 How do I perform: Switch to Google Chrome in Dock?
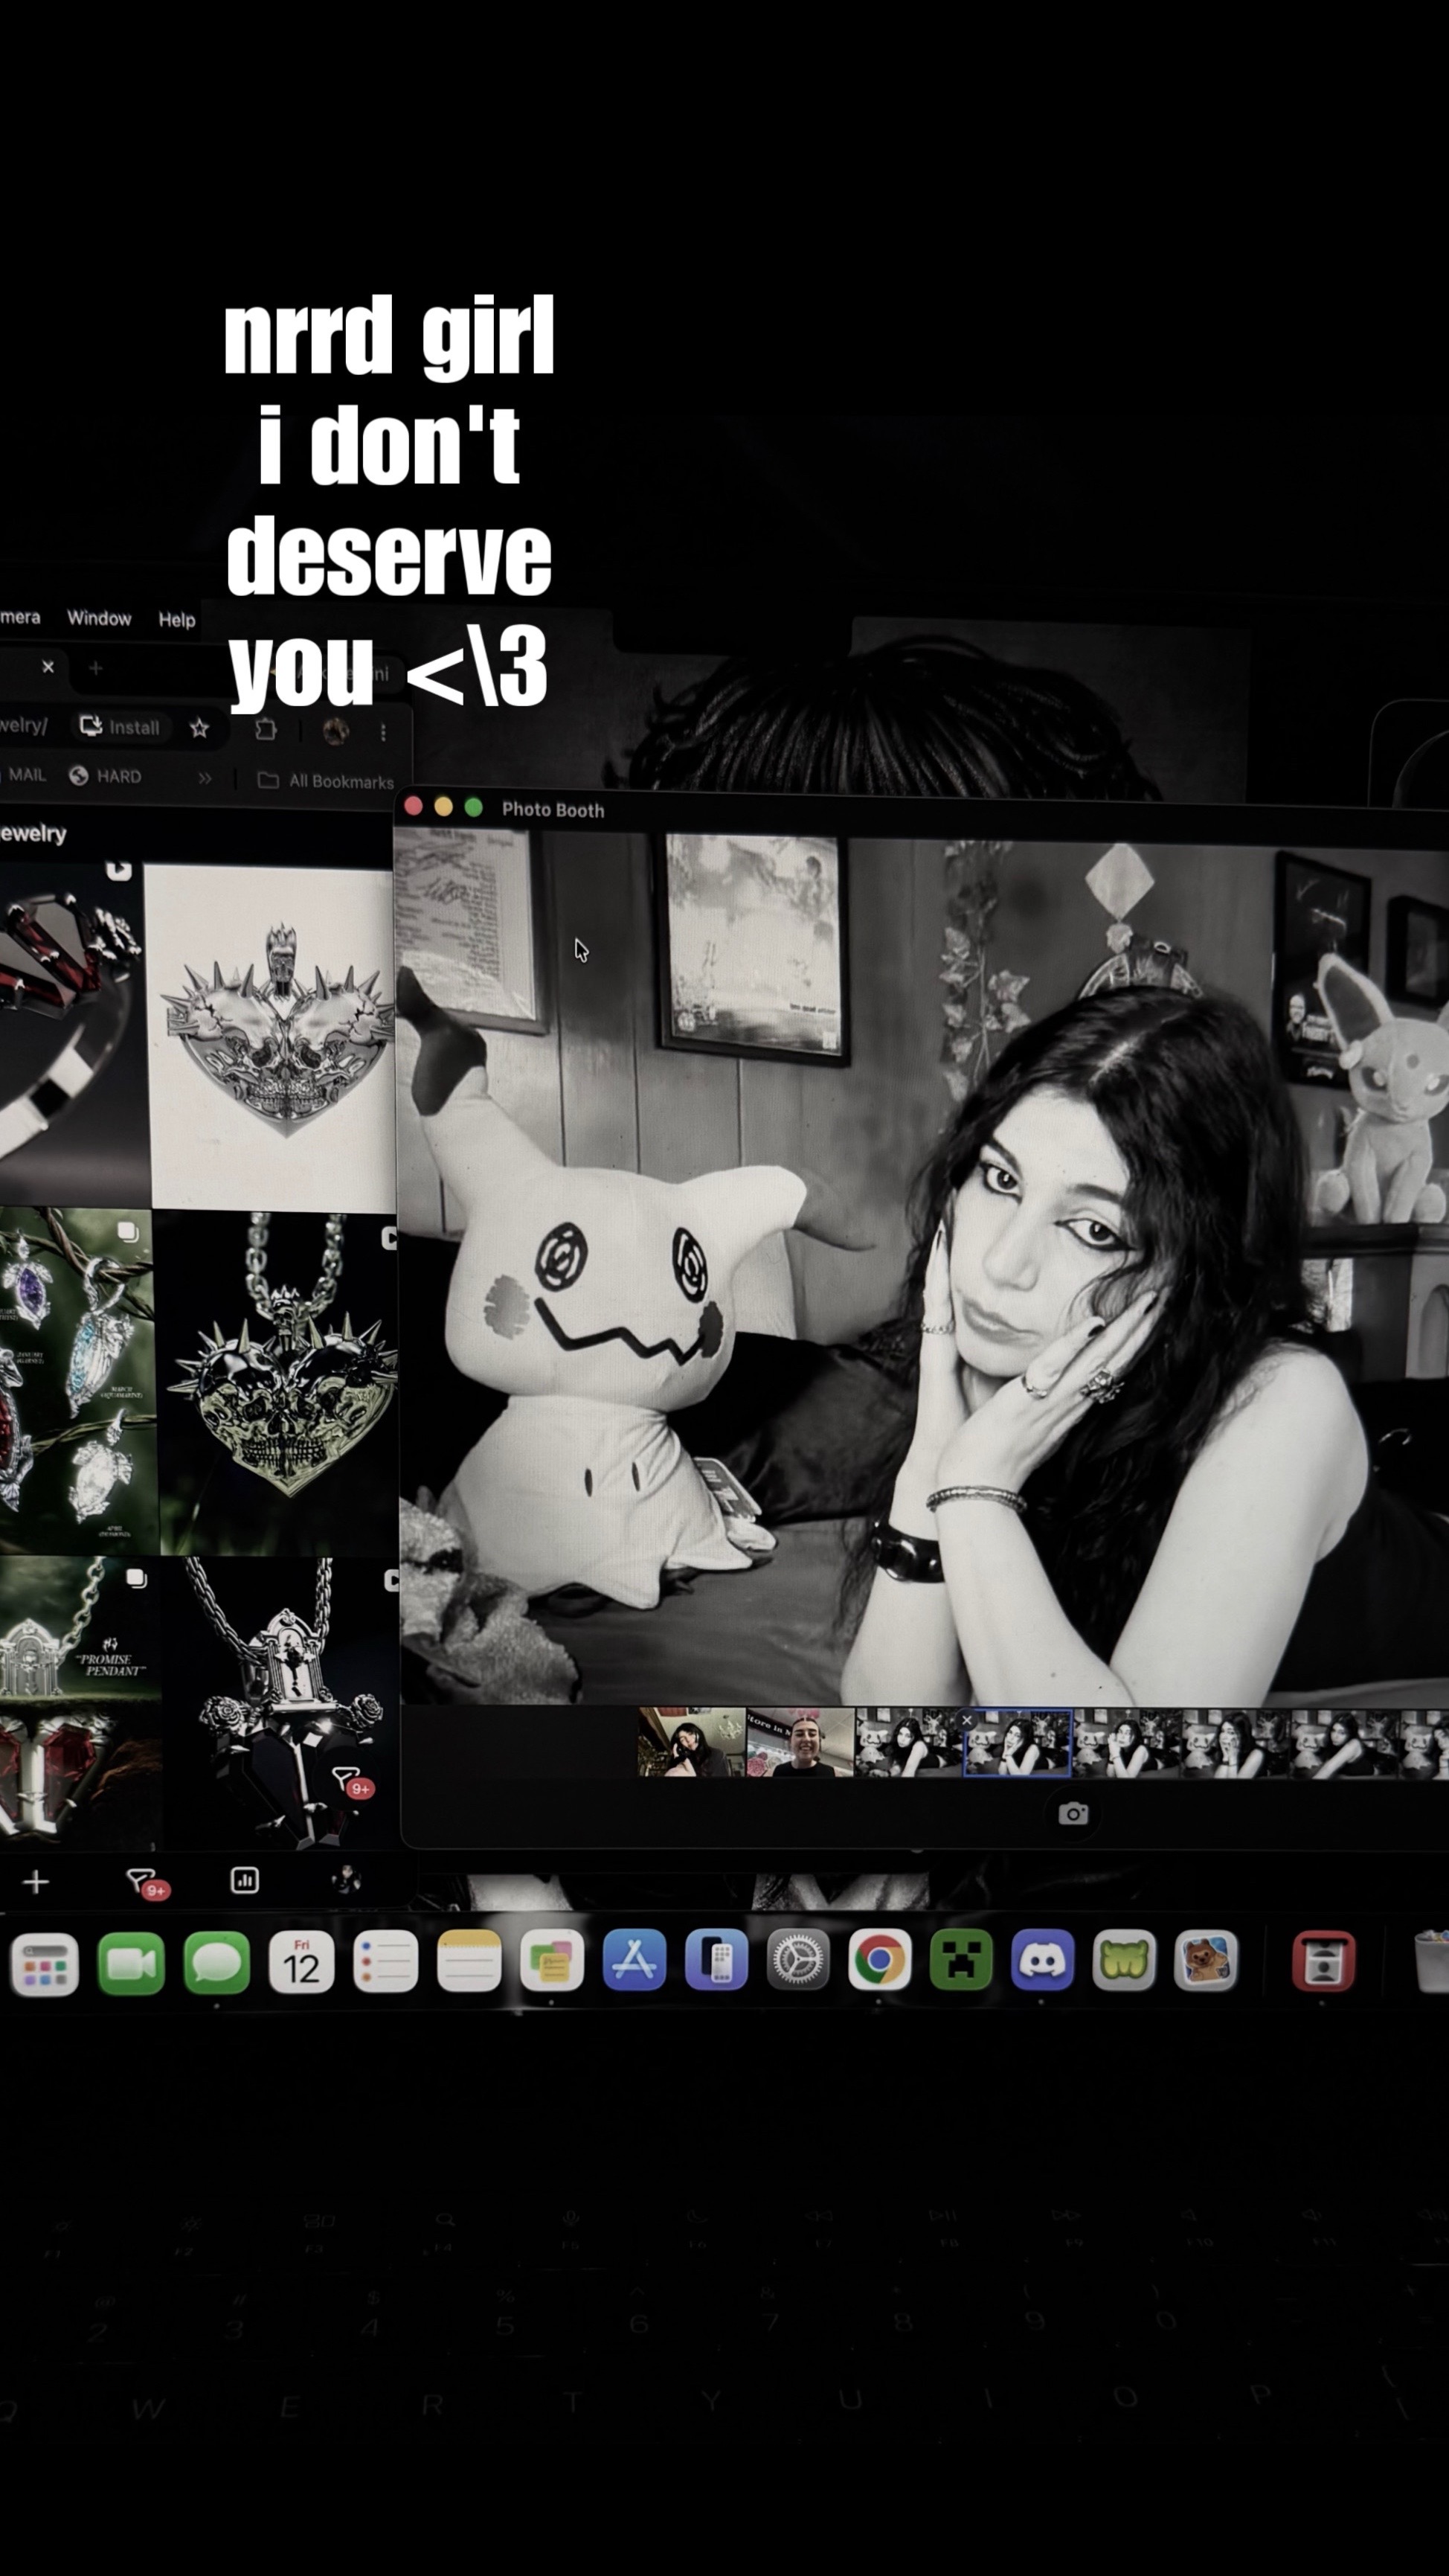[x=880, y=1960]
